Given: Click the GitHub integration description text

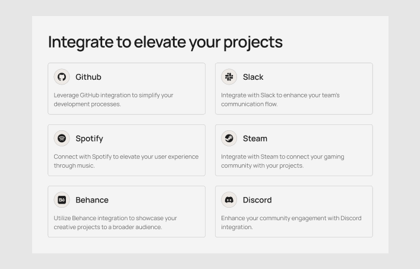Looking at the screenshot, I should click(x=113, y=99).
